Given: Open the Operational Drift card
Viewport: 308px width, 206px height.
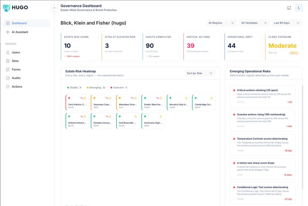Looking at the screenshot, I should tap(243, 47).
